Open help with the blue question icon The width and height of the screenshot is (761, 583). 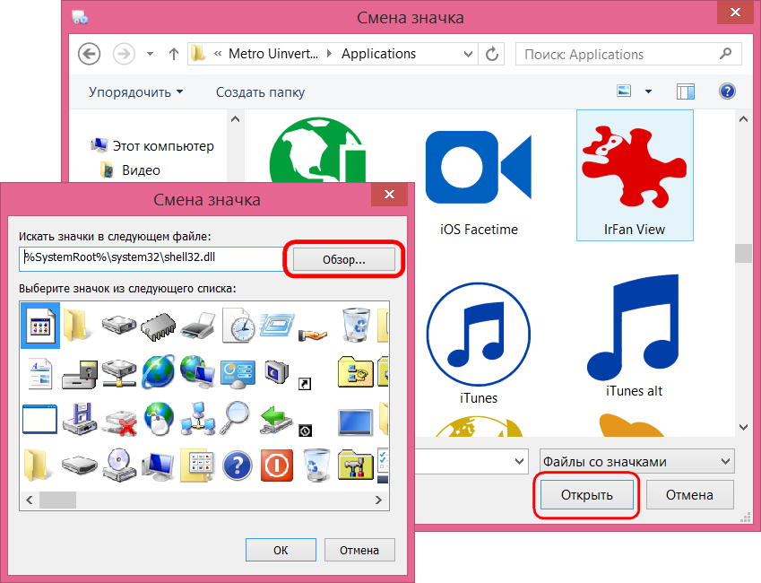point(727,91)
